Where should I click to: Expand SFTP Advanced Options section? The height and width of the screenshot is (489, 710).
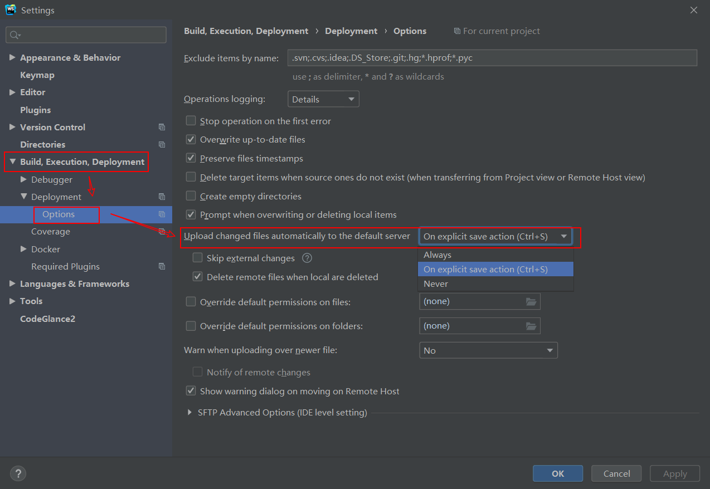pos(189,412)
